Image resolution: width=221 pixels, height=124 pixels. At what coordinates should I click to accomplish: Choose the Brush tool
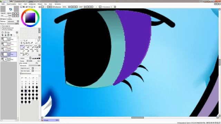[x=31, y=47]
